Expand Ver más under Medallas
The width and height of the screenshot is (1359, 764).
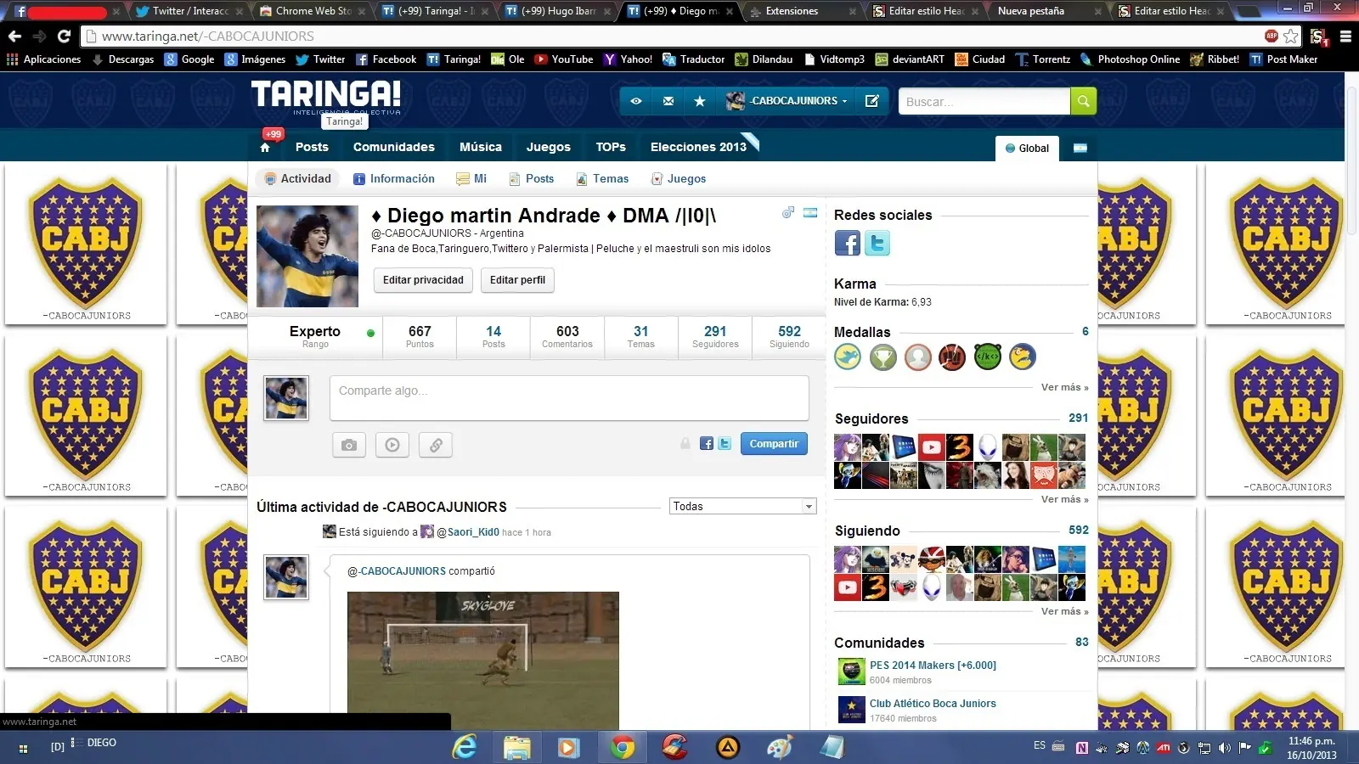[1064, 387]
